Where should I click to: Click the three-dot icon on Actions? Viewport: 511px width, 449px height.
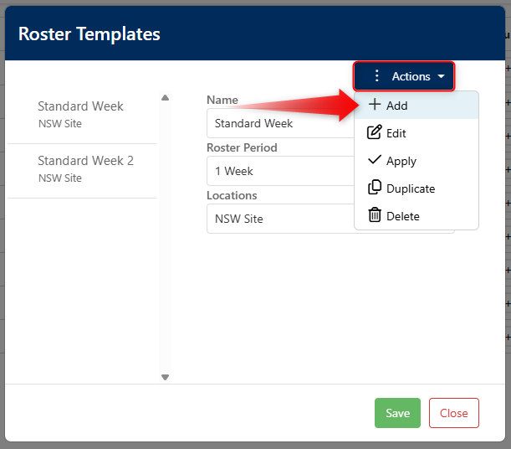point(376,76)
